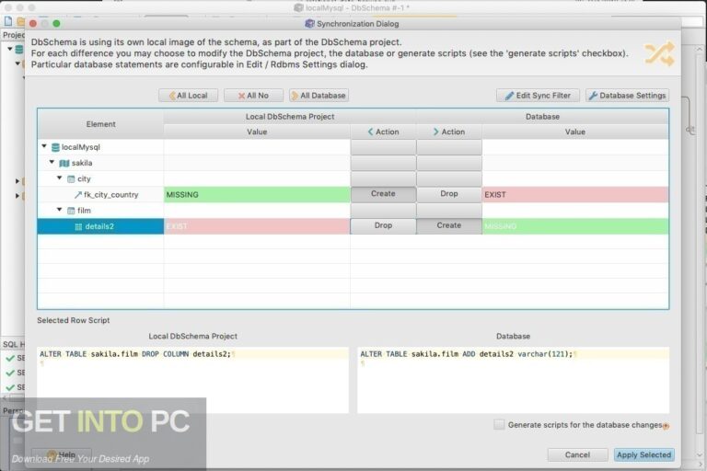
Task: Click the All Database button
Action: (319, 96)
